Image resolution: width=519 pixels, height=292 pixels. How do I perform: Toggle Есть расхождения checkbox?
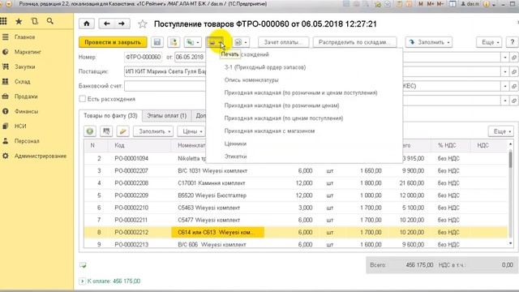[x=83, y=99]
